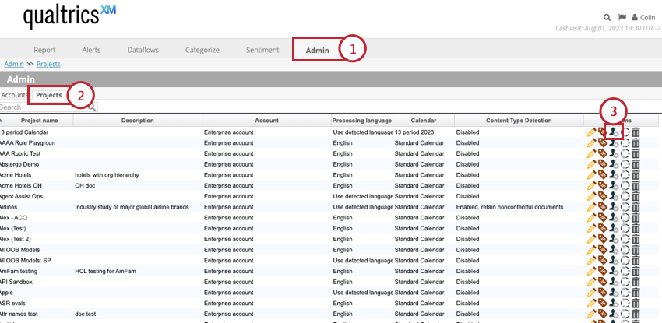The width and height of the screenshot is (662, 323).
Task: Sort the table by Project name column
Action: tap(39, 121)
